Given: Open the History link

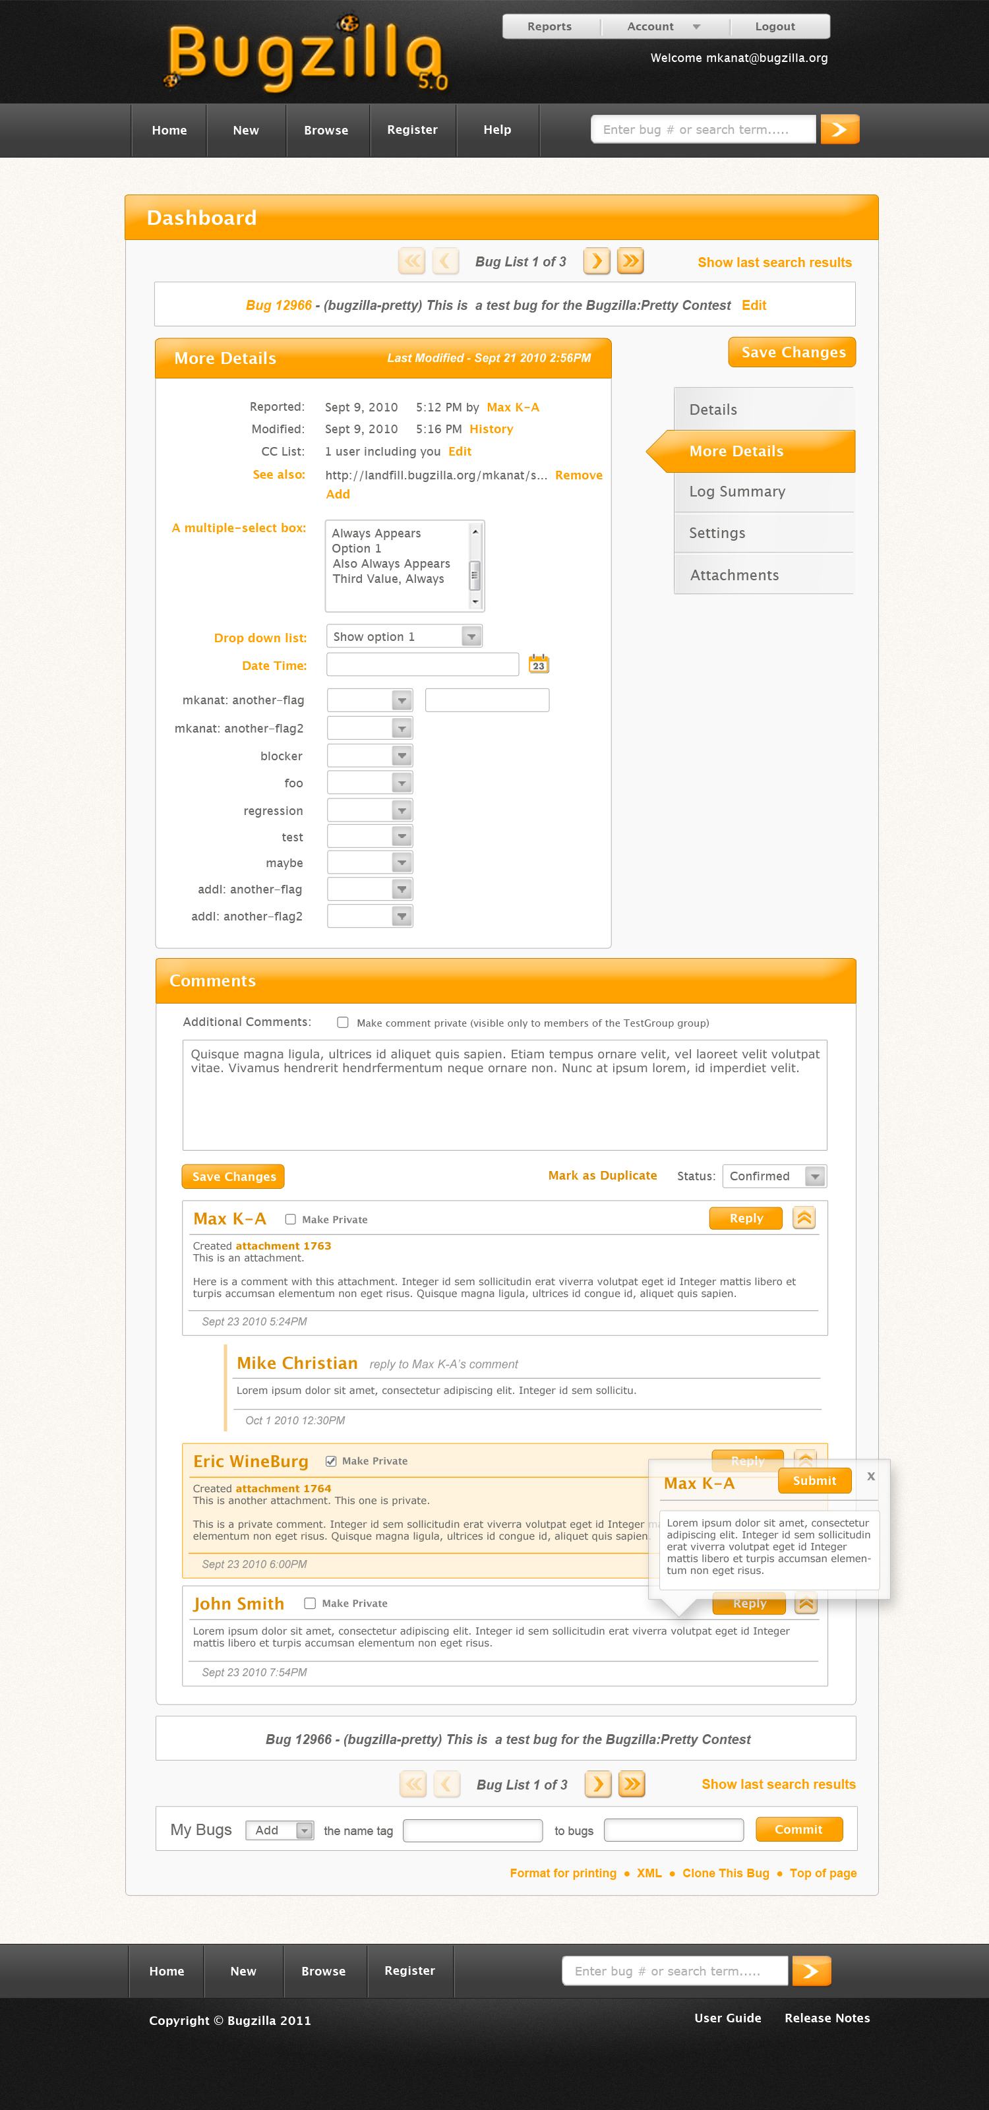Looking at the screenshot, I should click(491, 429).
